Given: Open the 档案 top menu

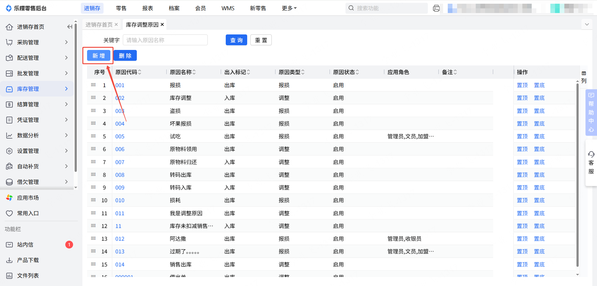Looking at the screenshot, I should (x=174, y=8).
